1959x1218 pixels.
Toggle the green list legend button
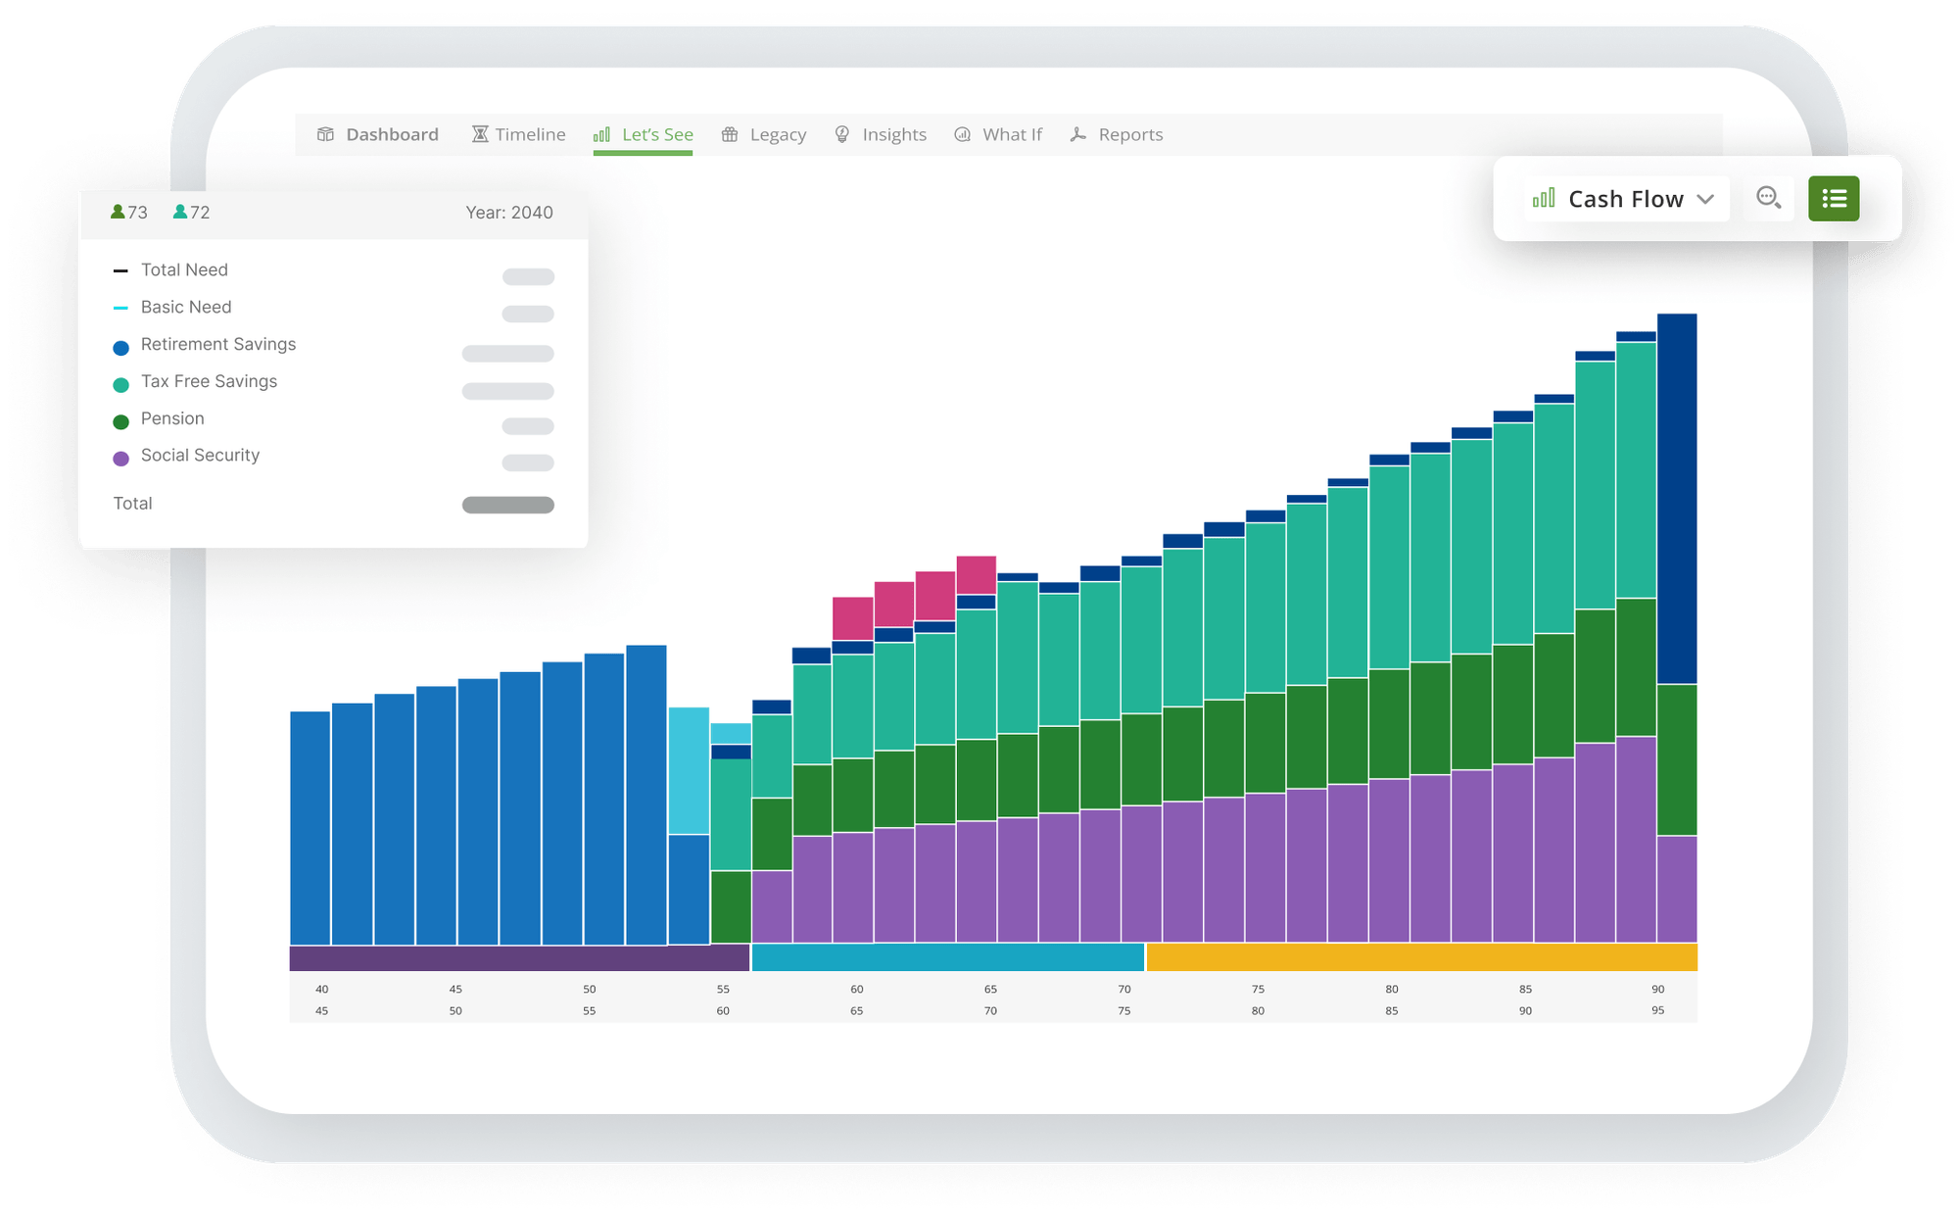click(1834, 199)
